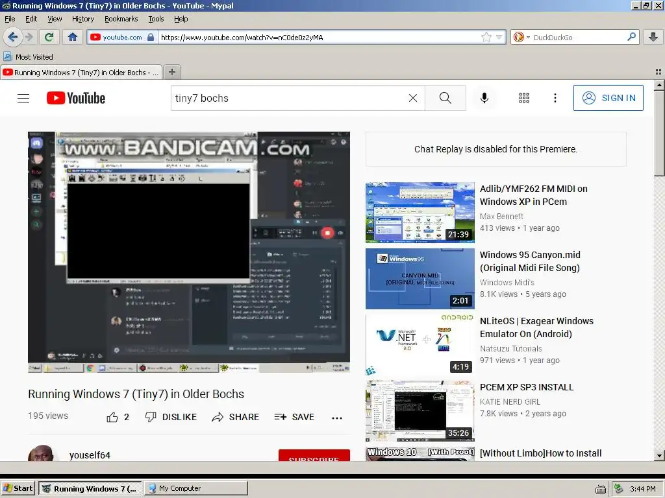The width and height of the screenshot is (665, 498).
Task: Click the Running Windows 7 taskbar button
Action: (x=91, y=488)
